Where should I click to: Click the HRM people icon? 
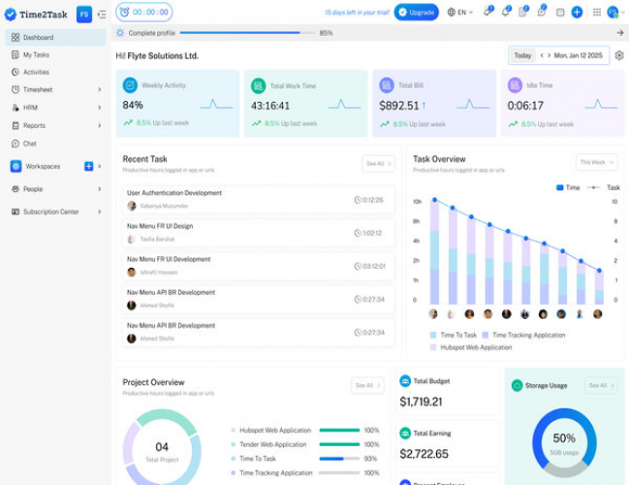coord(16,108)
